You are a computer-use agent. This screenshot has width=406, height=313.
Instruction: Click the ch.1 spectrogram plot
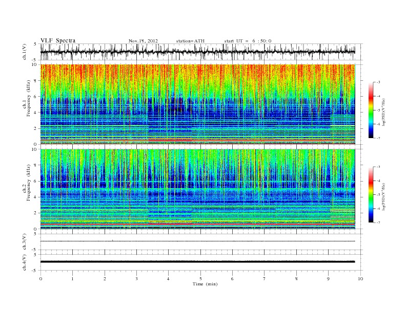tap(198, 104)
